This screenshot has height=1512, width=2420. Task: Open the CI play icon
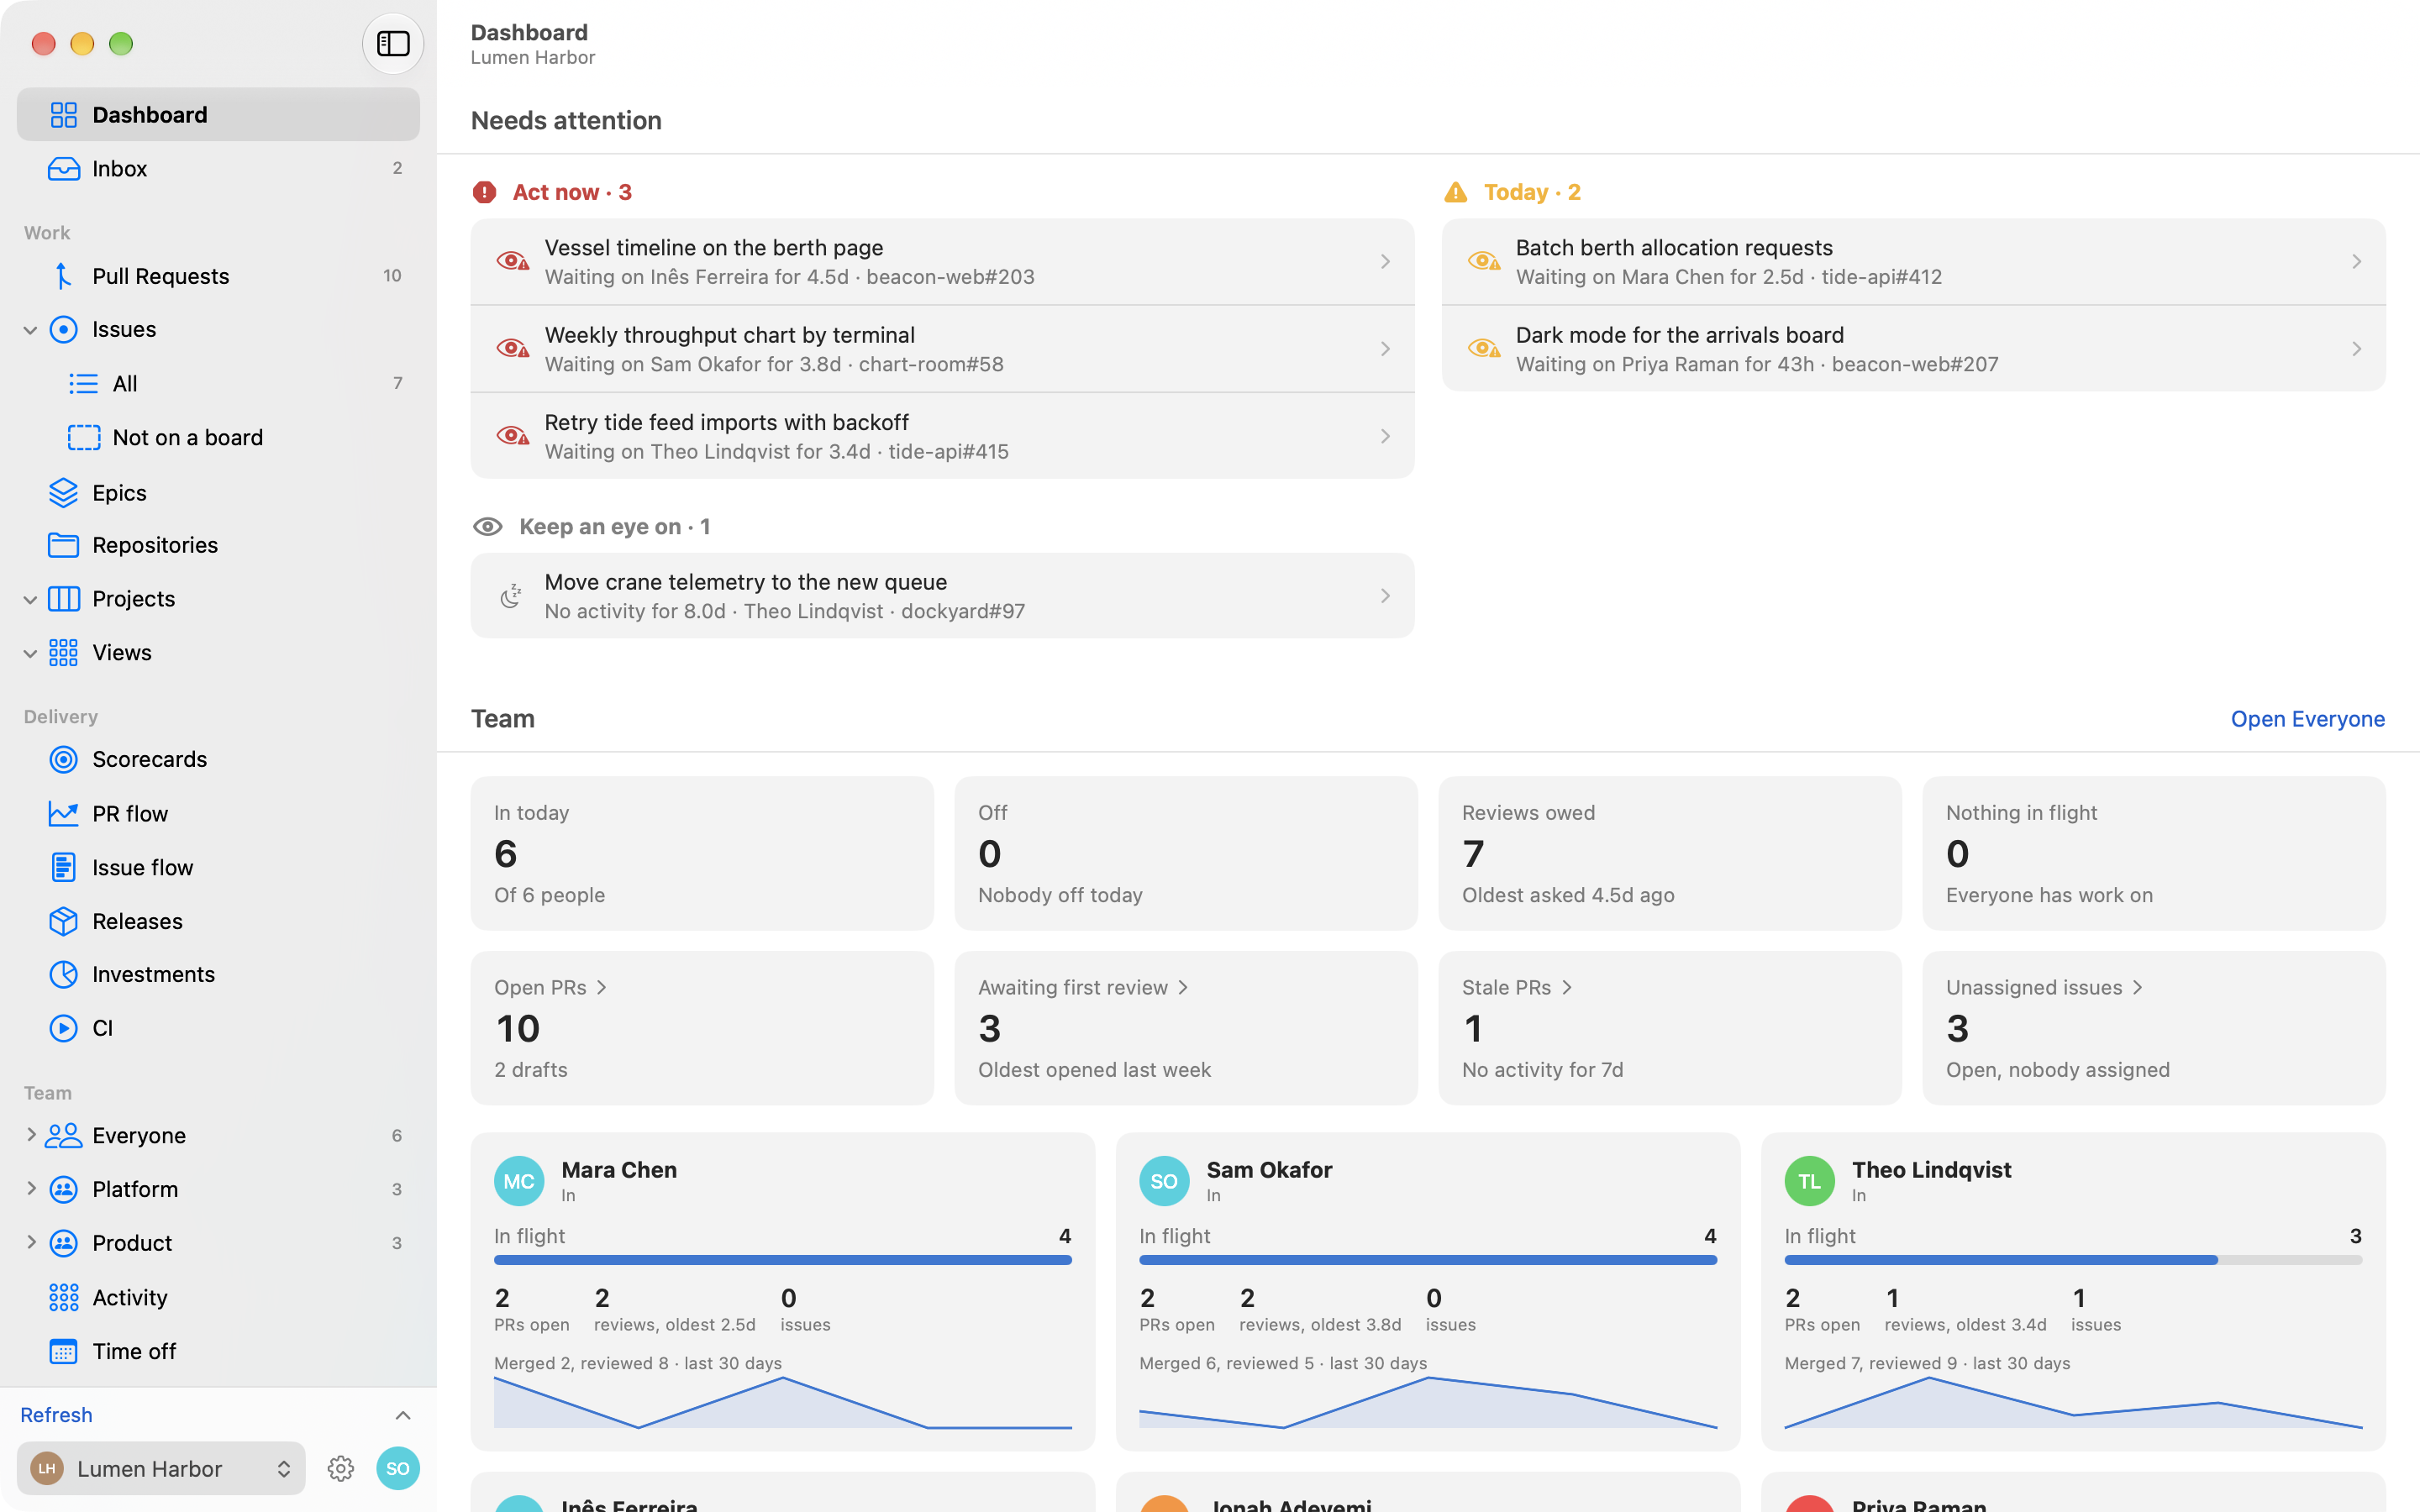(x=64, y=1028)
